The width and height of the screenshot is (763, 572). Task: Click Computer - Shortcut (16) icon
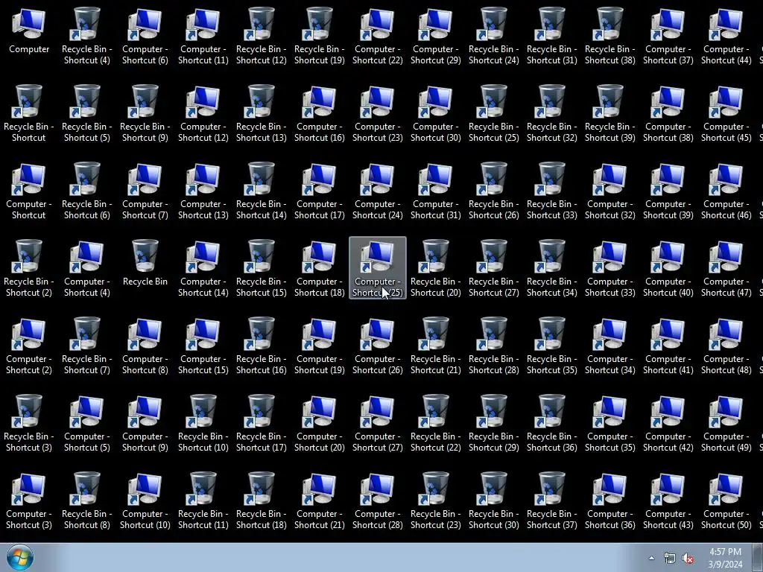[x=319, y=113]
